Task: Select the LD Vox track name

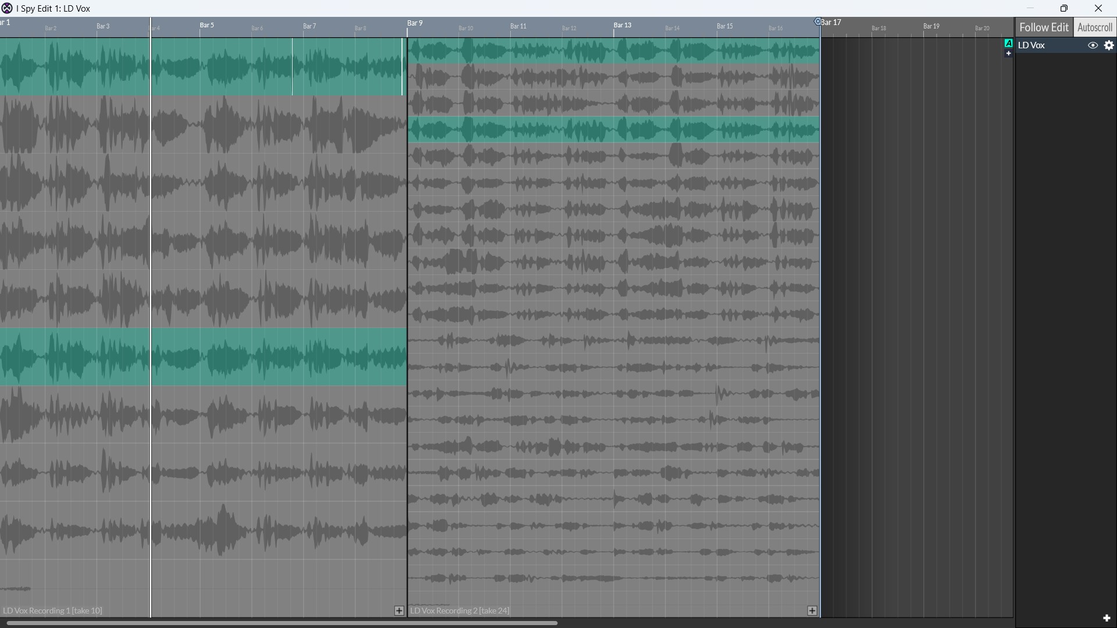Action: pos(1031,45)
